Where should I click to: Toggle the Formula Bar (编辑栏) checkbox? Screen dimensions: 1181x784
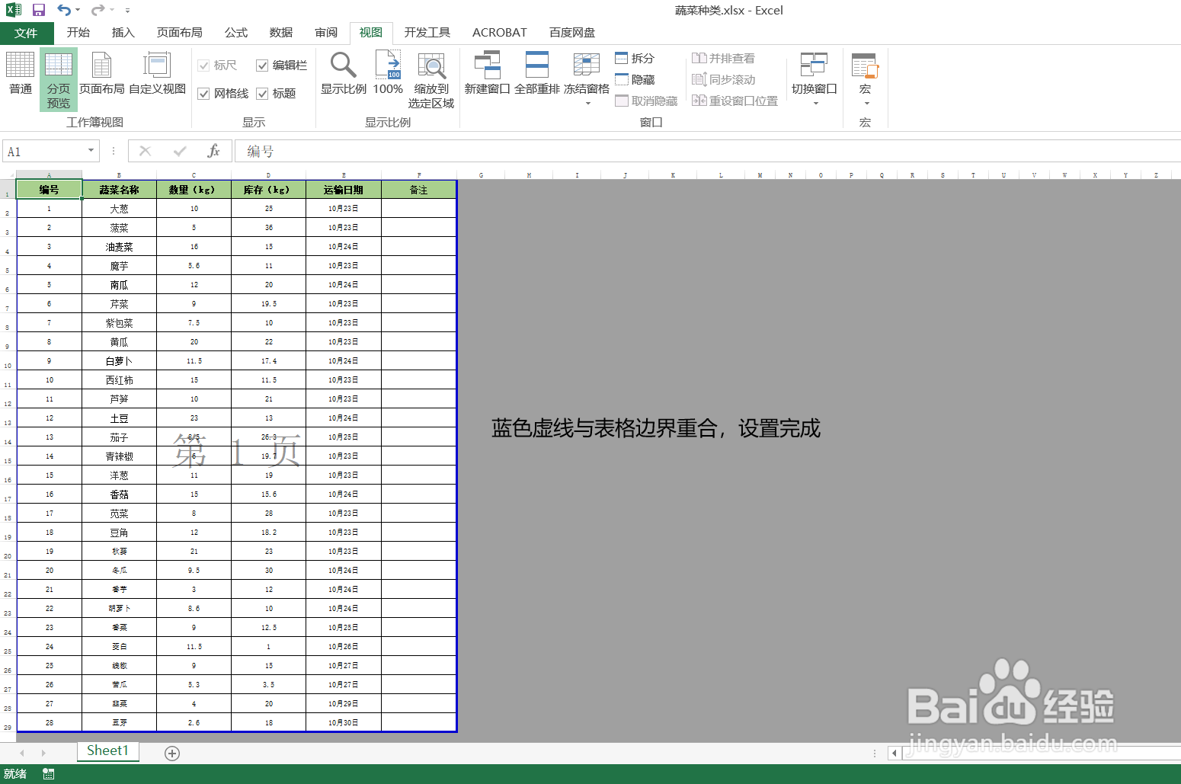[262, 66]
